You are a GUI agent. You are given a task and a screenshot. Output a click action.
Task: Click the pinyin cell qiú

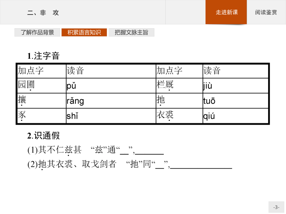[x=235, y=116]
